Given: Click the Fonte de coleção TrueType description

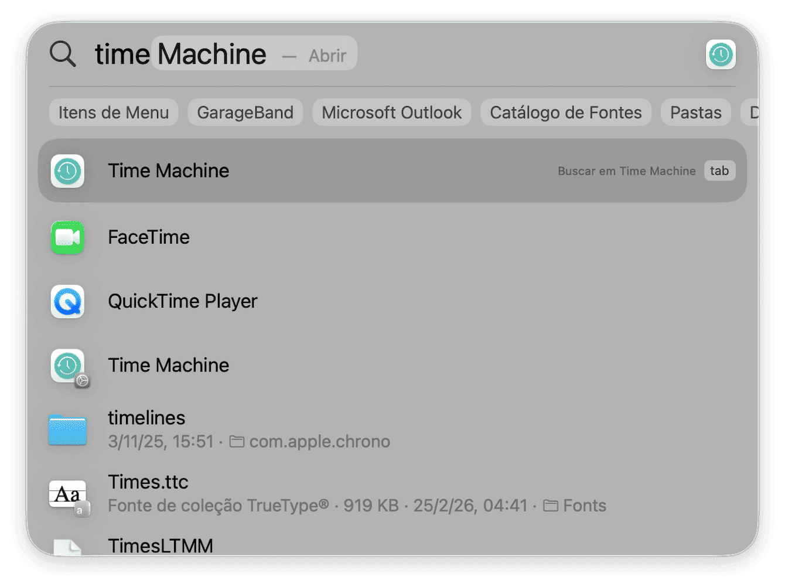Looking at the screenshot, I should pyautogui.click(x=219, y=506).
